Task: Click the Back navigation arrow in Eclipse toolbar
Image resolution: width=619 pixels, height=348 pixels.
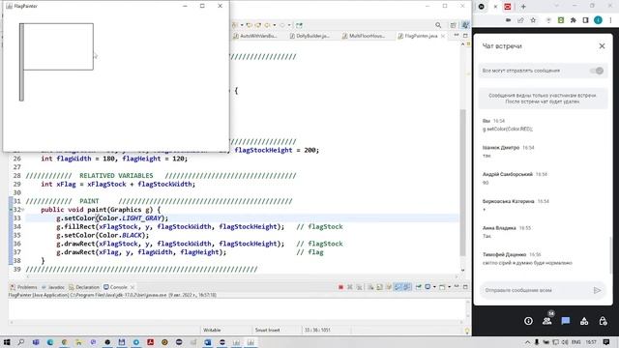Action: (267, 25)
